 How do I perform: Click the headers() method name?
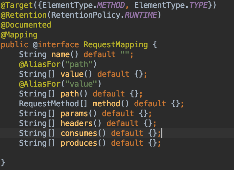77,123
